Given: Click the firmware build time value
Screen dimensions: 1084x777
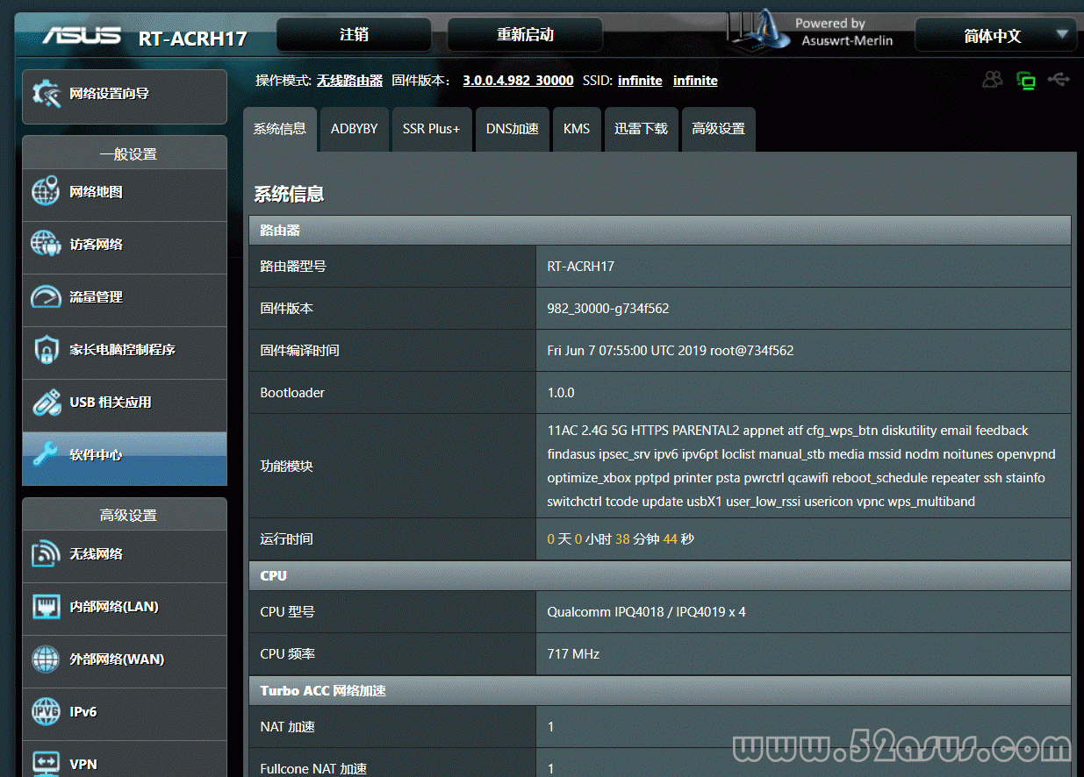Looking at the screenshot, I should [x=670, y=351].
